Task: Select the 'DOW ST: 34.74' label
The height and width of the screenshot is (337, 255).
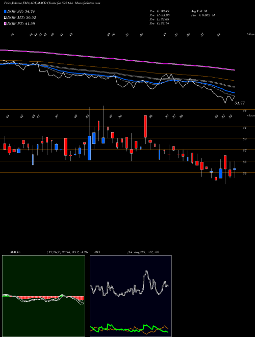Action: [21, 12]
